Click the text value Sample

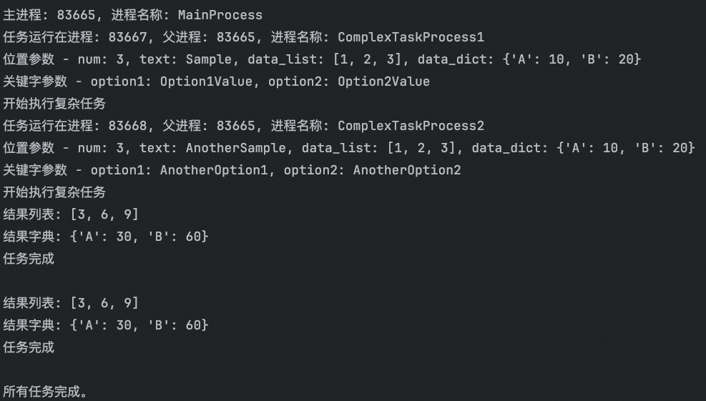208,59
